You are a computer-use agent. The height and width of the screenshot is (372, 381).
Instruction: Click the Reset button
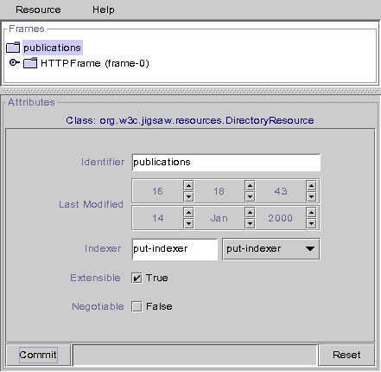346,355
